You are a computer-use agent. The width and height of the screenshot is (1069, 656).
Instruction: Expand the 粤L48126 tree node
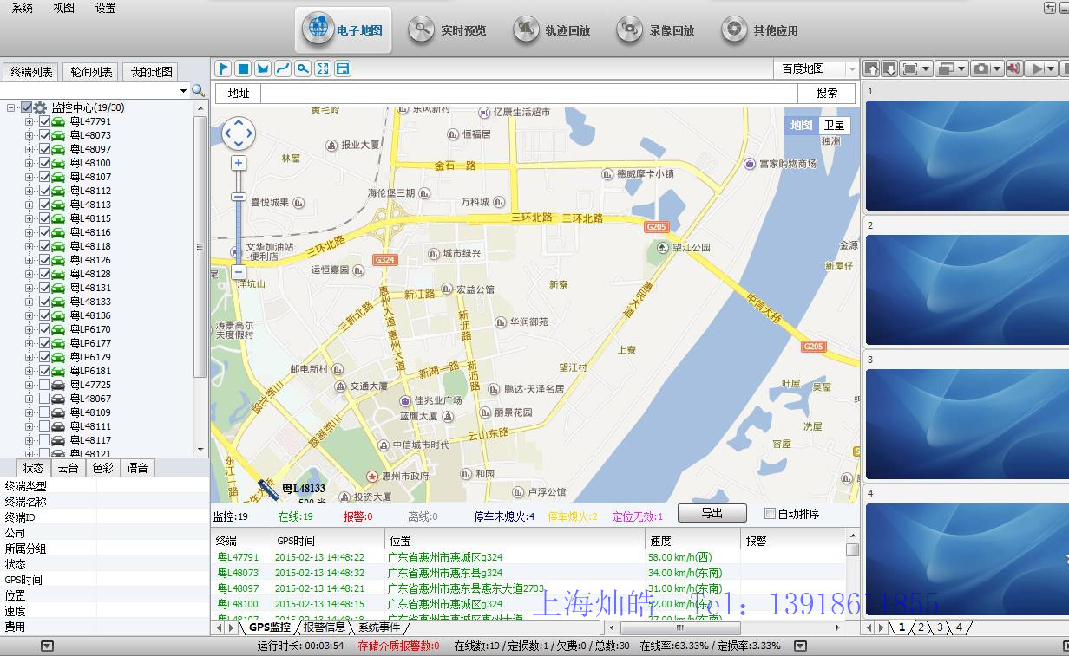29,260
